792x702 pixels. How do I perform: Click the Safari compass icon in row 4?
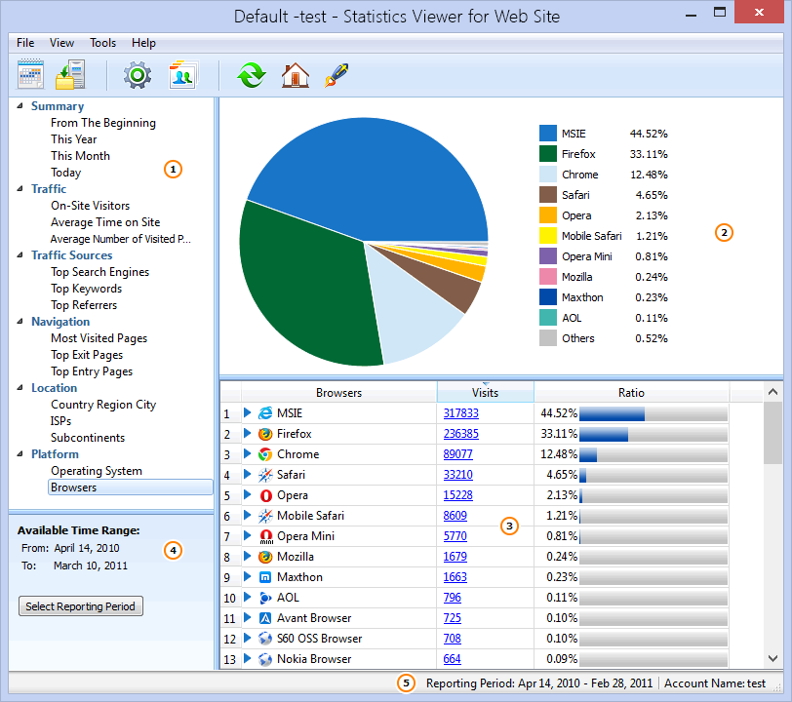[265, 475]
